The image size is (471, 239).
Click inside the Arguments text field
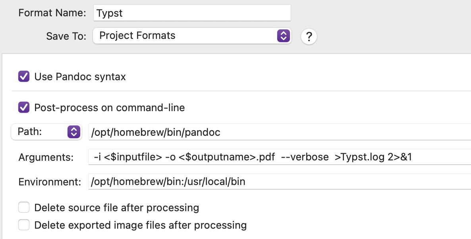pyautogui.click(x=278, y=157)
